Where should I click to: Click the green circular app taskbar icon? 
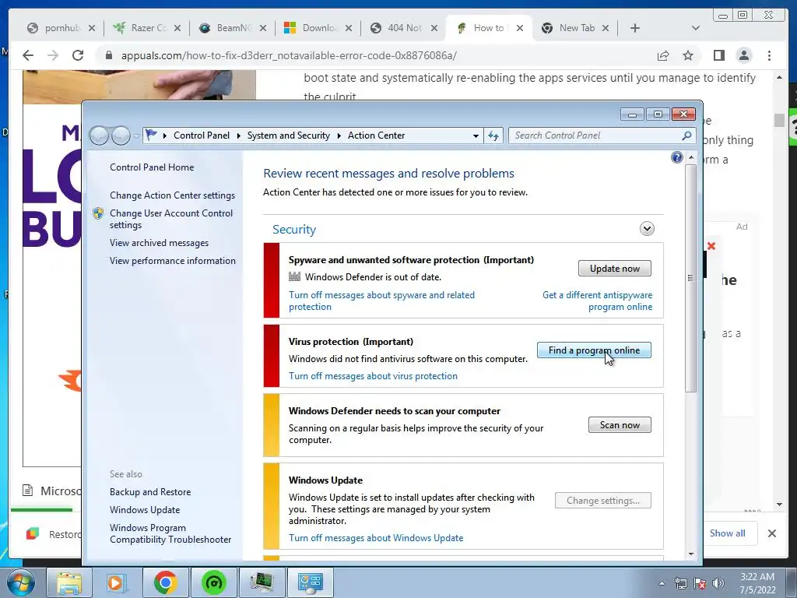click(x=213, y=582)
